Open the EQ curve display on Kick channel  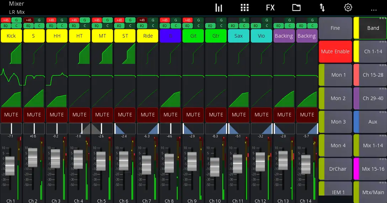[11, 76]
